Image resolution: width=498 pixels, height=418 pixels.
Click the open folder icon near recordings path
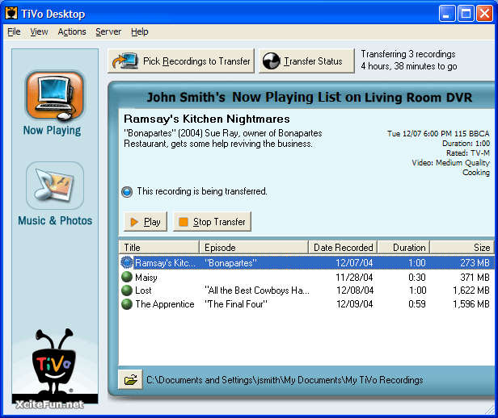point(130,379)
